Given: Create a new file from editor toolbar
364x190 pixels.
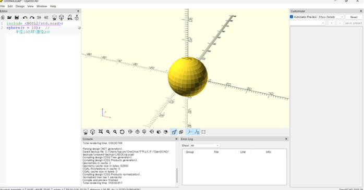Looking at the screenshot, I should click(x=3, y=17).
